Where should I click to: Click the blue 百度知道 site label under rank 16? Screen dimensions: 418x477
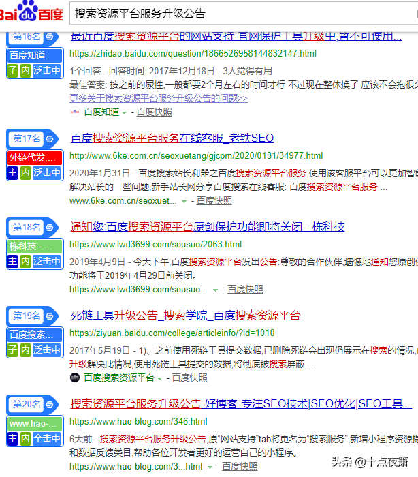pos(35,55)
